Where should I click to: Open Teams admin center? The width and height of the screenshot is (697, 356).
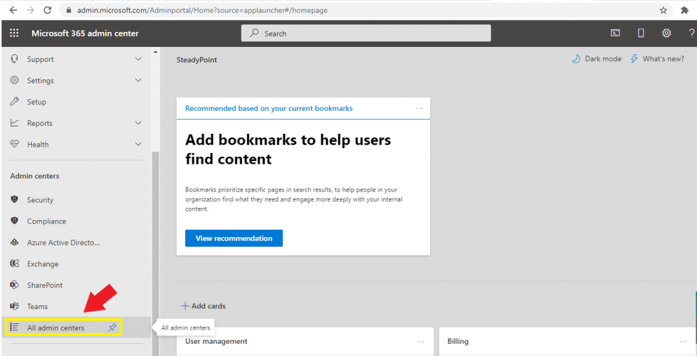(37, 306)
